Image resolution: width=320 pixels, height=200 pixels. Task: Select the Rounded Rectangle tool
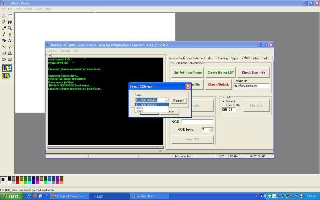(10, 59)
